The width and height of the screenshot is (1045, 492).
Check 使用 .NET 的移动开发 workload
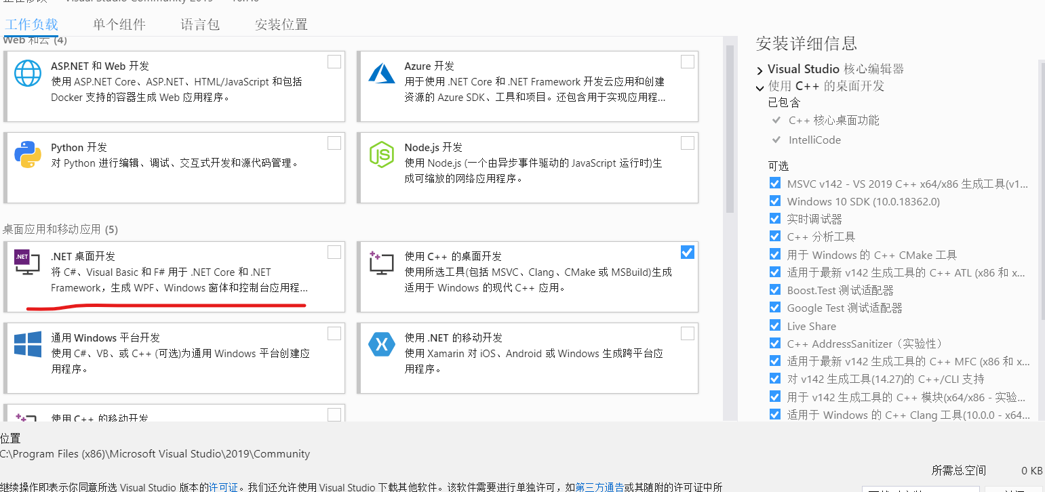coord(688,333)
